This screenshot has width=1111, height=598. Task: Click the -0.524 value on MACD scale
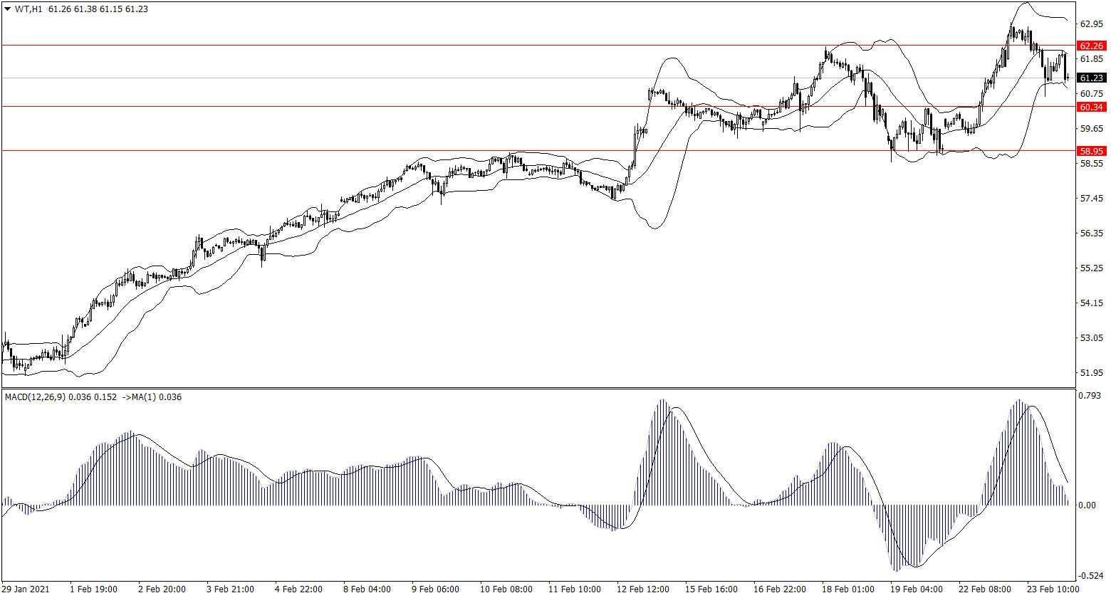tap(1090, 576)
